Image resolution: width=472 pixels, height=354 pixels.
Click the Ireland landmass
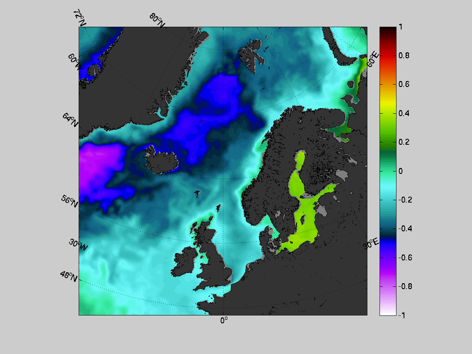coord(185,262)
